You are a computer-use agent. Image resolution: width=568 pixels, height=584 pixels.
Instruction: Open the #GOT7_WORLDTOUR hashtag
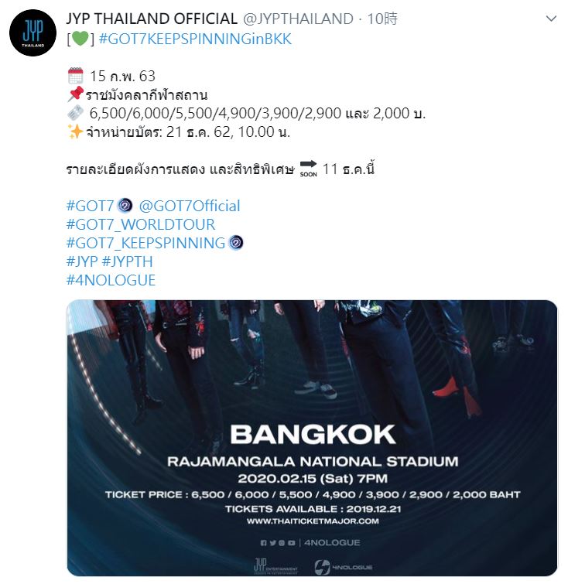point(141,224)
